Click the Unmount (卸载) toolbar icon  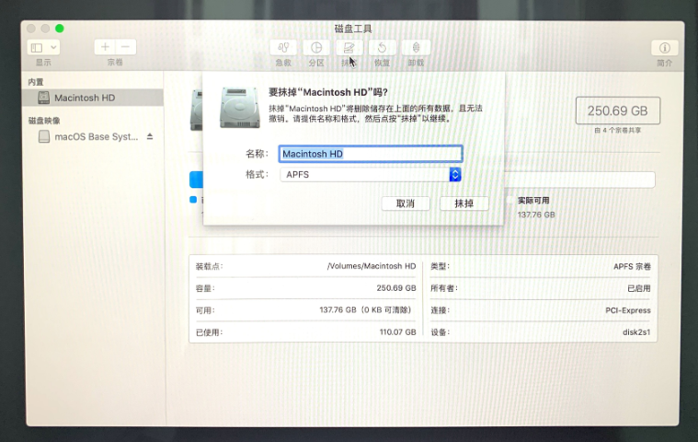[416, 47]
